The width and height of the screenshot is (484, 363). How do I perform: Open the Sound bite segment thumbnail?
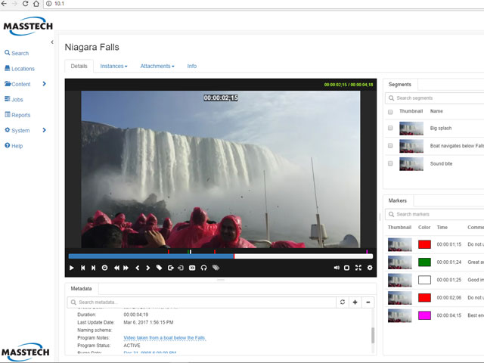411,163
